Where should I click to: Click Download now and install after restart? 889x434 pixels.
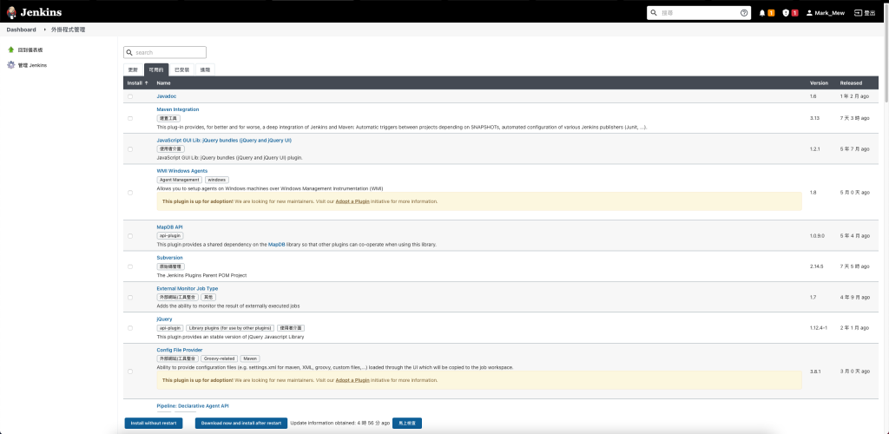click(x=241, y=424)
